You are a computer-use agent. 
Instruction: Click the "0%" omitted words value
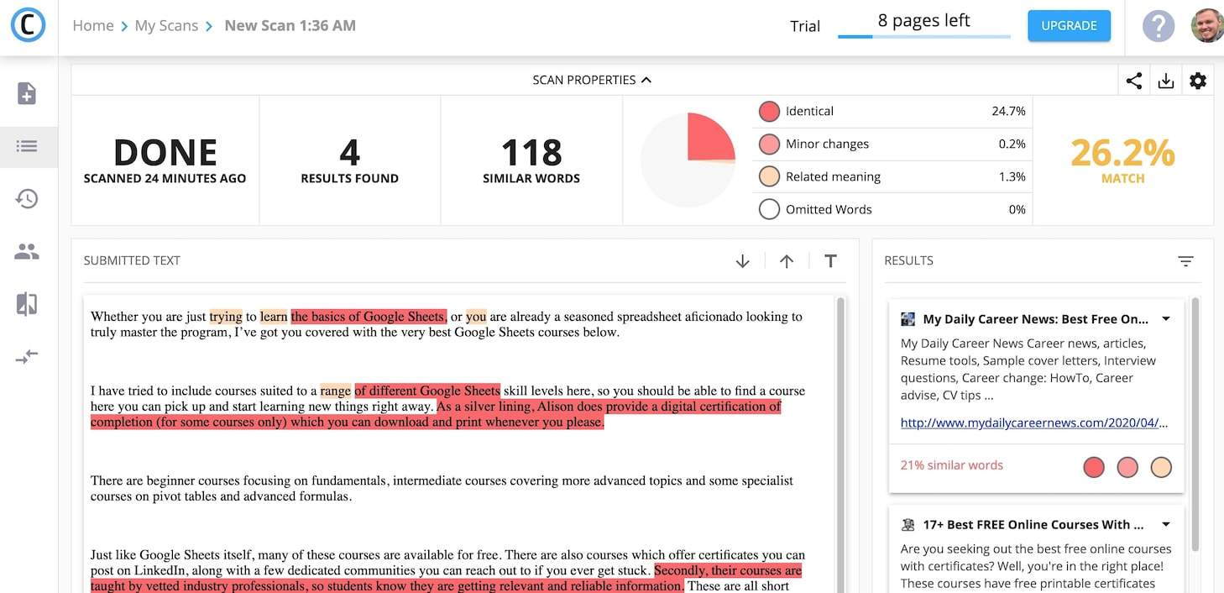[x=1017, y=210]
